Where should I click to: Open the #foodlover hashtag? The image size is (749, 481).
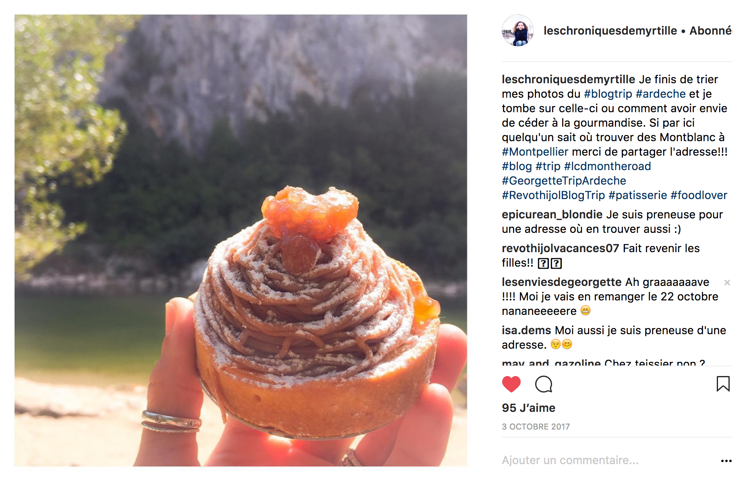click(x=699, y=195)
